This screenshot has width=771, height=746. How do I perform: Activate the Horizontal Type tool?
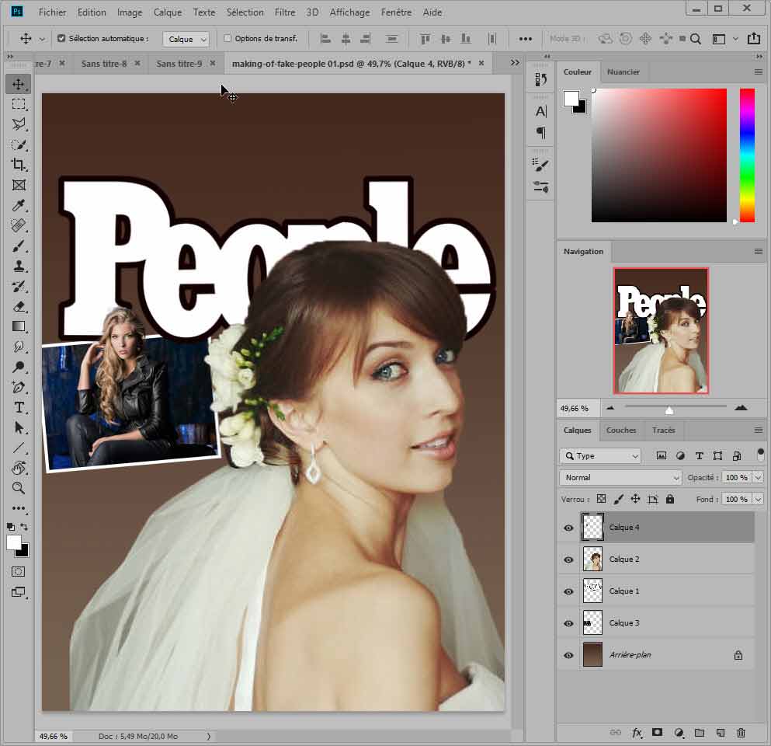[18, 407]
